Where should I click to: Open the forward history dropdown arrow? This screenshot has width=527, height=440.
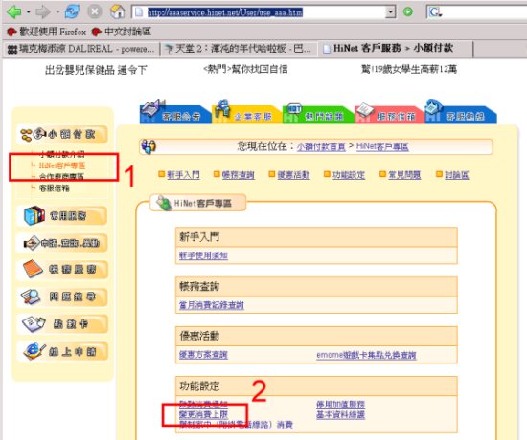pos(57,12)
